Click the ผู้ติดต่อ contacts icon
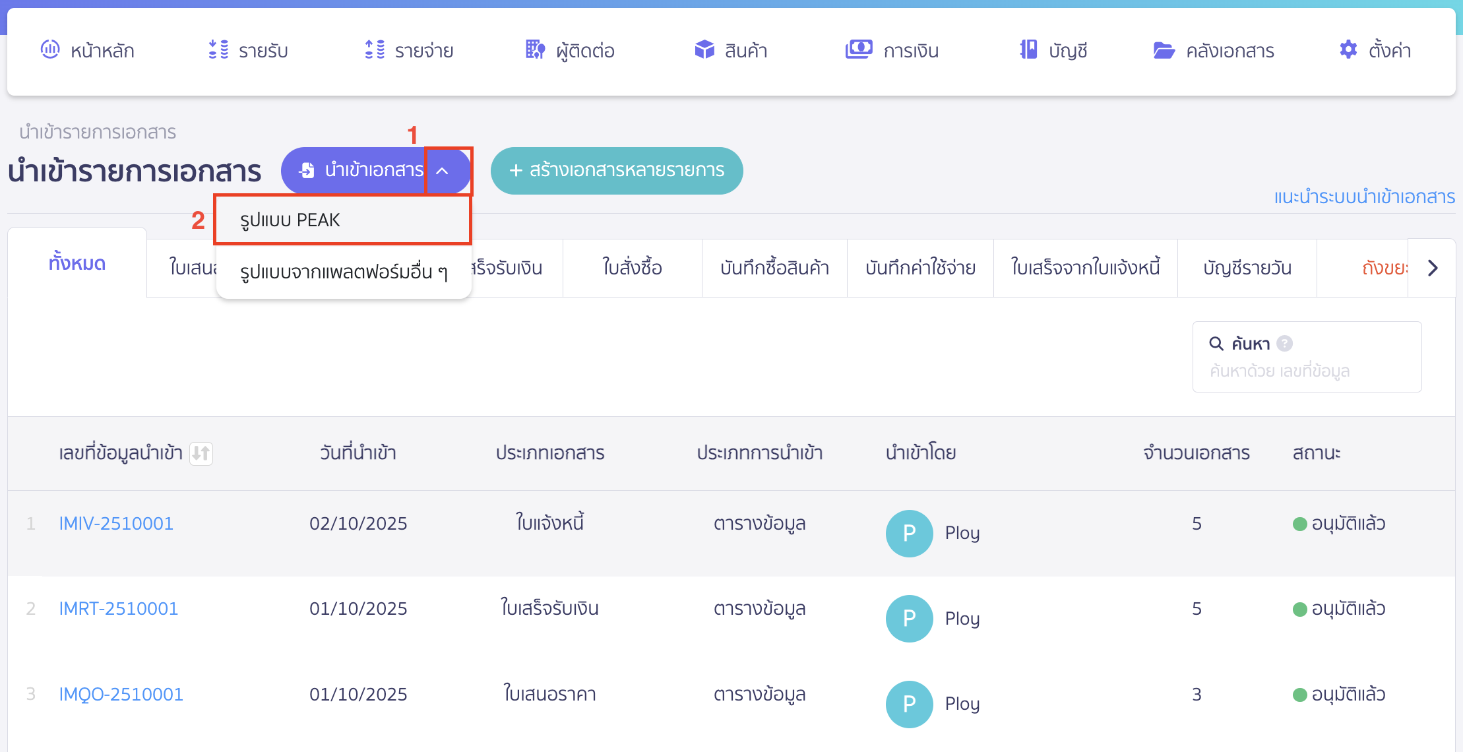The image size is (1463, 752). pyautogui.click(x=535, y=49)
